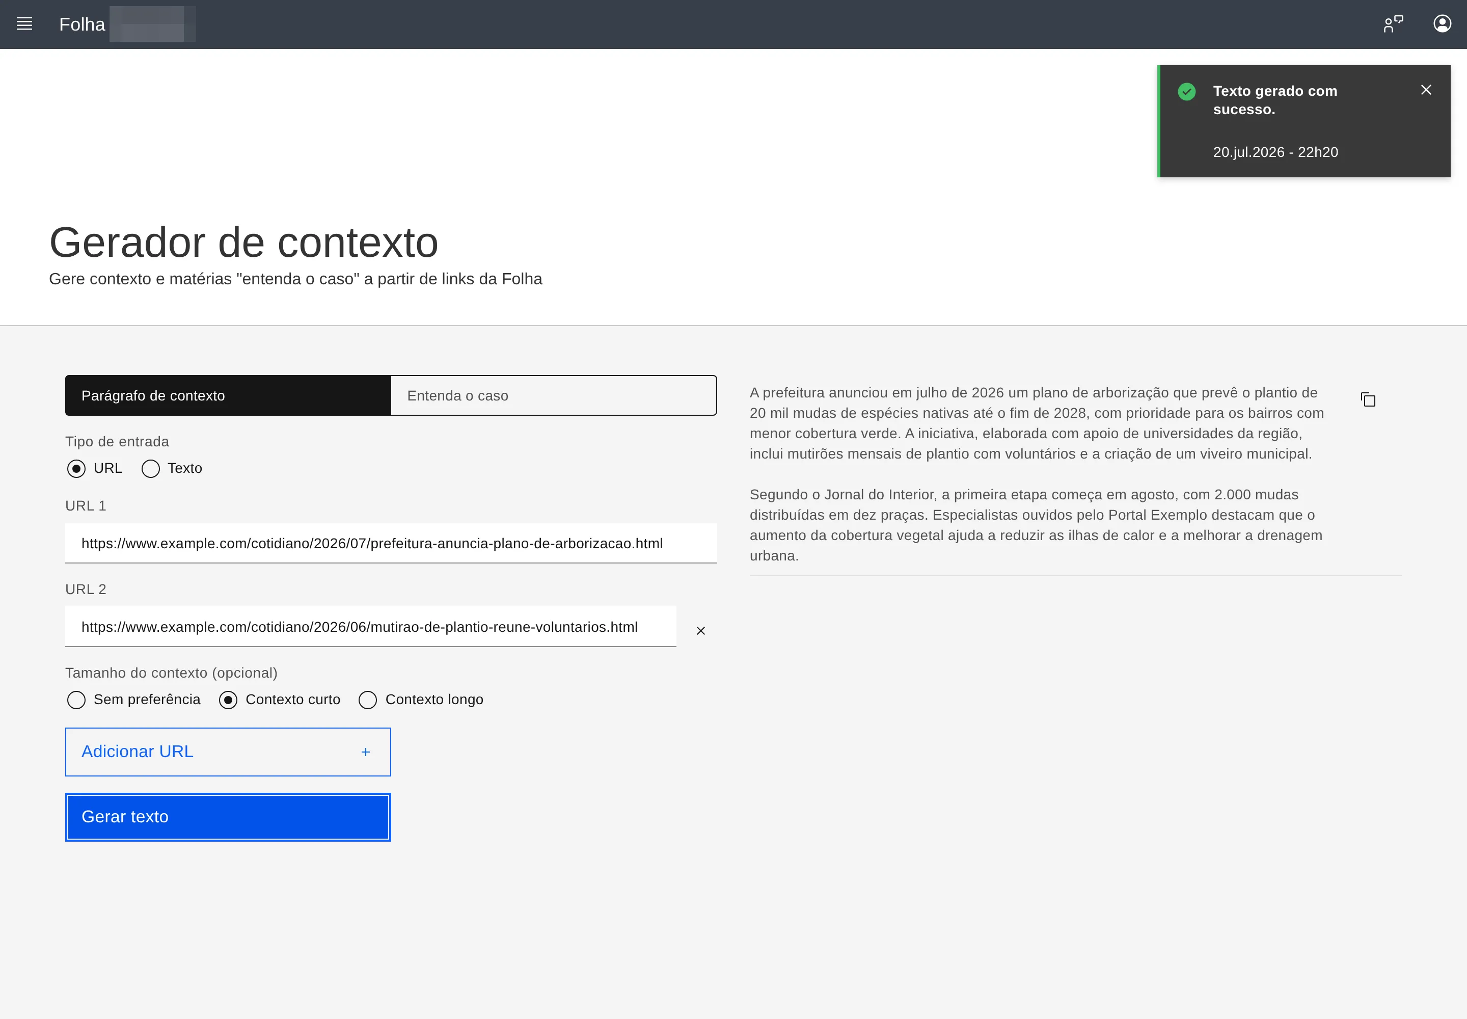1467x1019 pixels.
Task: Dismiss the success notification toast
Action: coord(1426,90)
